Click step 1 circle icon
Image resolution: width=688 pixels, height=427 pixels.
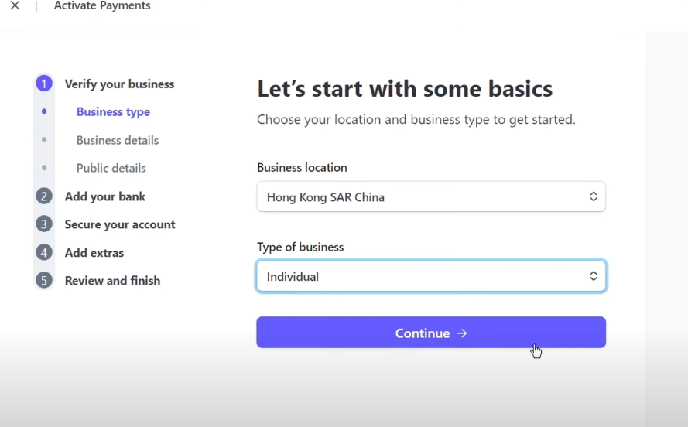(44, 84)
